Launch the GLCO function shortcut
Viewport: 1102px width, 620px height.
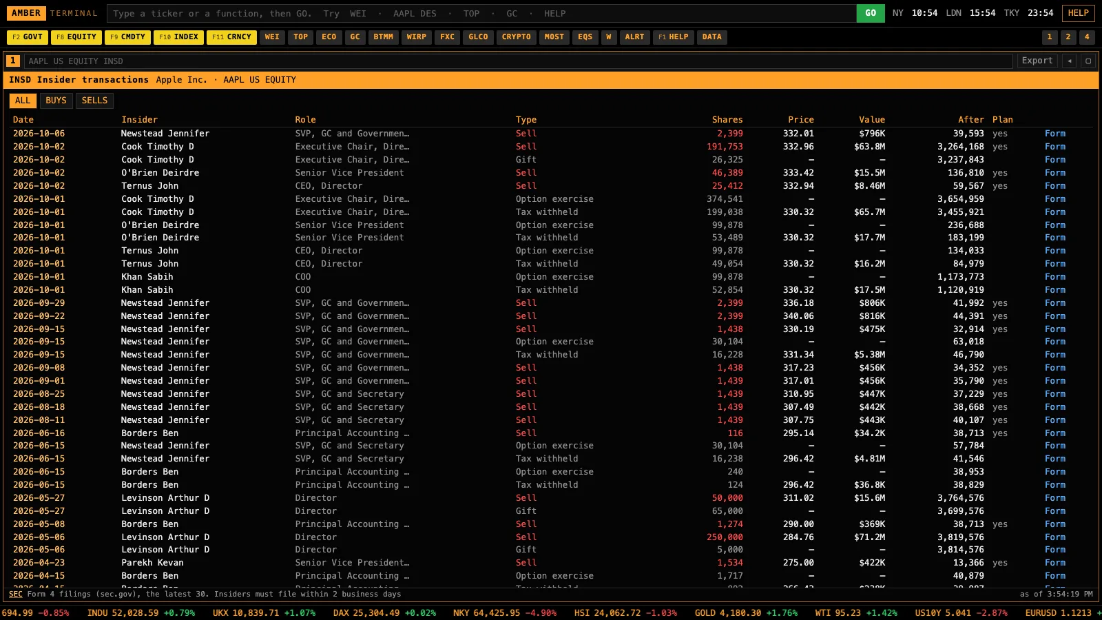click(478, 37)
